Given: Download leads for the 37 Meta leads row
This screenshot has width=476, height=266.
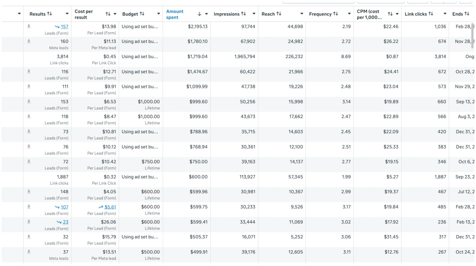Looking at the screenshot, I should [29, 252].
